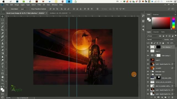This screenshot has height=99, width=177.
Task: Select the Magic Wand tool
Action: tap(2, 27)
